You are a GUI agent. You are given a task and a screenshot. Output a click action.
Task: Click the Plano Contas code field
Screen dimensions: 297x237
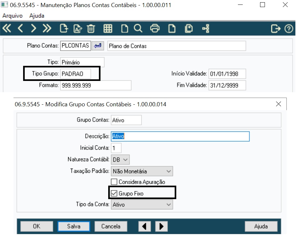point(75,46)
